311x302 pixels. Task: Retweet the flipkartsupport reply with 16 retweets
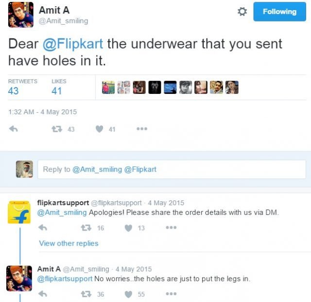tap(86, 228)
